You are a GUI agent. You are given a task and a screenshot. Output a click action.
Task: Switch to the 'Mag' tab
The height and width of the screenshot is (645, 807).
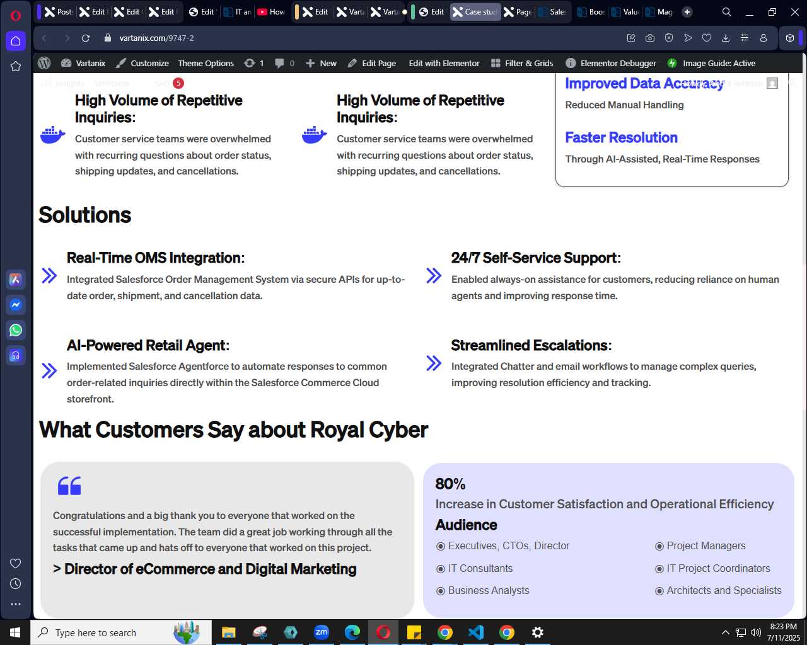(658, 12)
